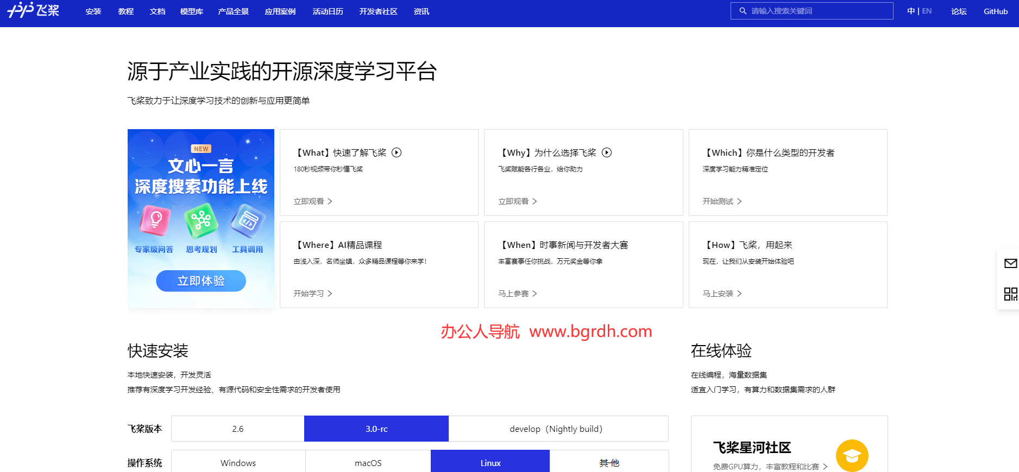
Task: Show the QR code icon on right edge
Action: [x=1010, y=294]
